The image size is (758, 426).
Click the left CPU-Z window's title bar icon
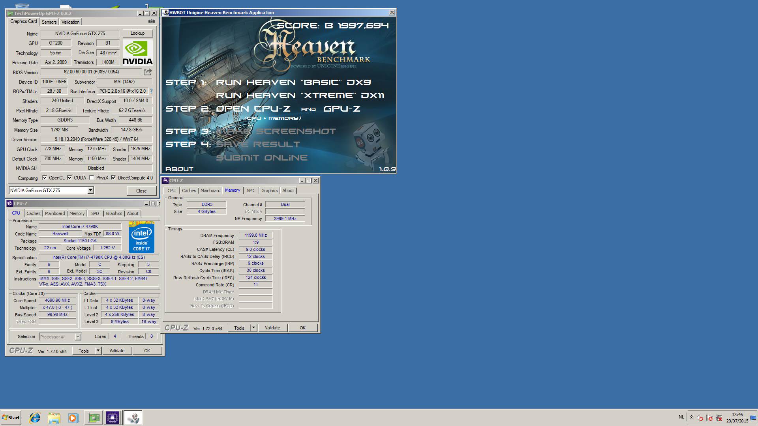pos(10,204)
